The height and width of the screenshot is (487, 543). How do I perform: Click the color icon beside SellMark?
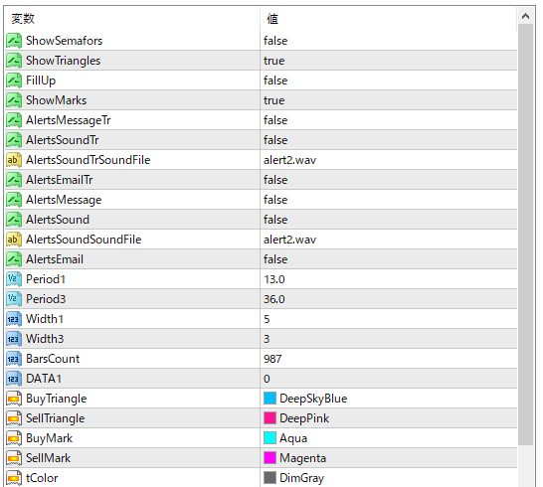(x=14, y=458)
